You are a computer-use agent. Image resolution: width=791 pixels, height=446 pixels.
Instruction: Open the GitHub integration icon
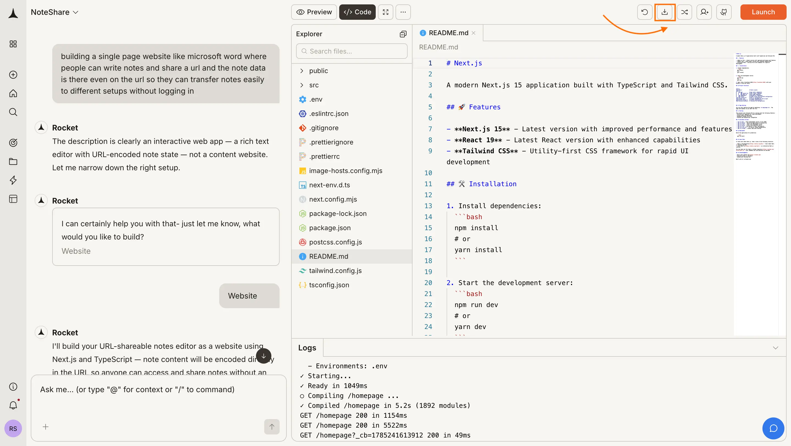(724, 12)
